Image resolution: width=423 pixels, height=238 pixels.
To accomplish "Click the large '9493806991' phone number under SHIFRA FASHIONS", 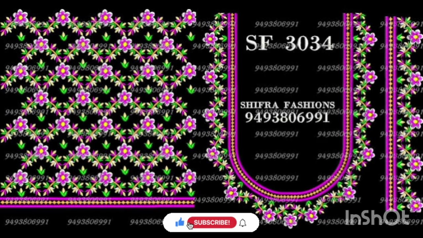I will [287, 118].
